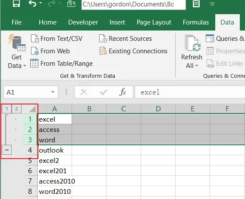Open the Insert ribbon tab
This screenshot has height=199, width=245.
[x=117, y=22]
